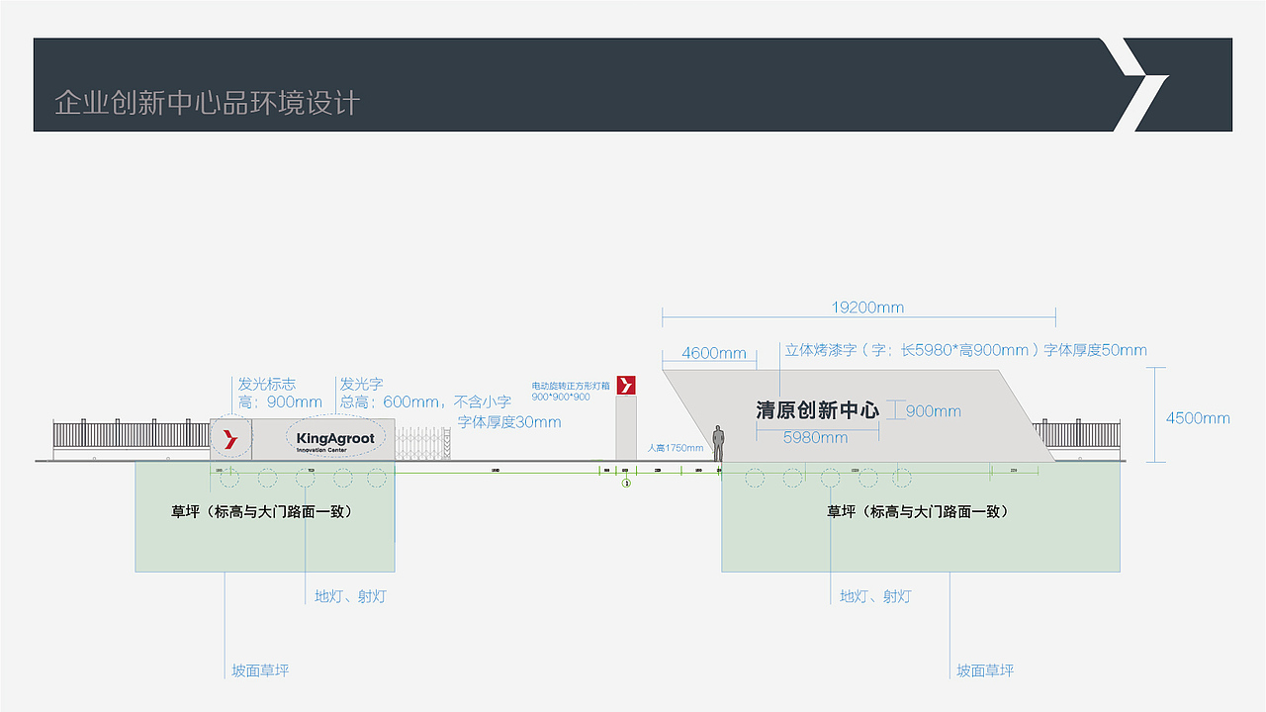Click the red logo on rotating light box
This screenshot has width=1266, height=712.
(x=626, y=386)
